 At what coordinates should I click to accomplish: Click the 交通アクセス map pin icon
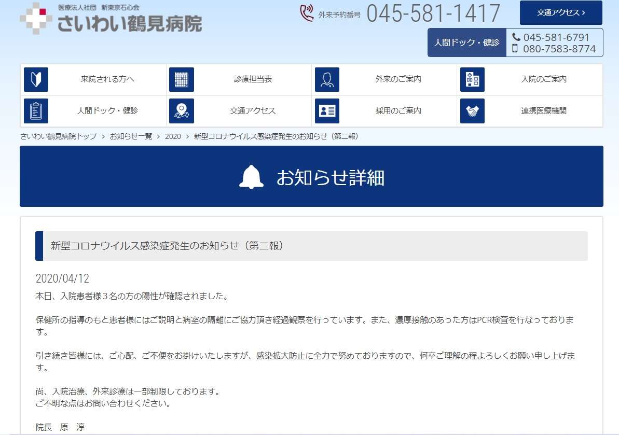(183, 111)
